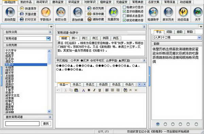
Task: Select the second radio button under rhyme panel
Action: point(165,124)
